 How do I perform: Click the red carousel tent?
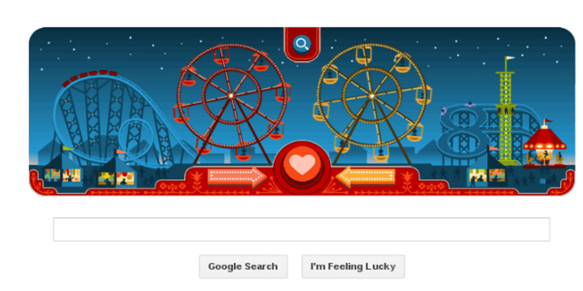coord(544,145)
